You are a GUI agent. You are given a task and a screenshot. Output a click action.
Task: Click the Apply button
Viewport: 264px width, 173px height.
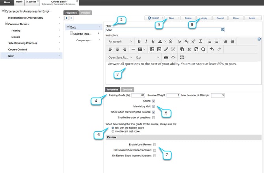point(204,18)
